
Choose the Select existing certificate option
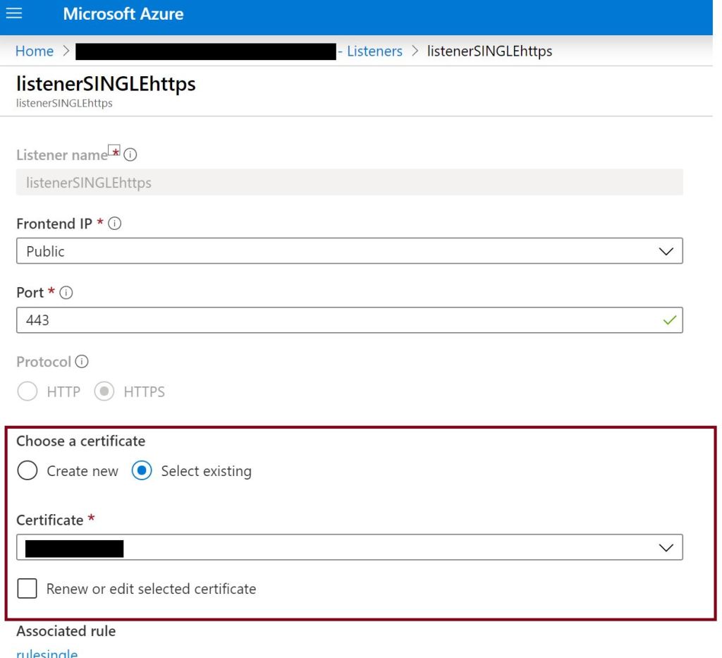pos(142,471)
